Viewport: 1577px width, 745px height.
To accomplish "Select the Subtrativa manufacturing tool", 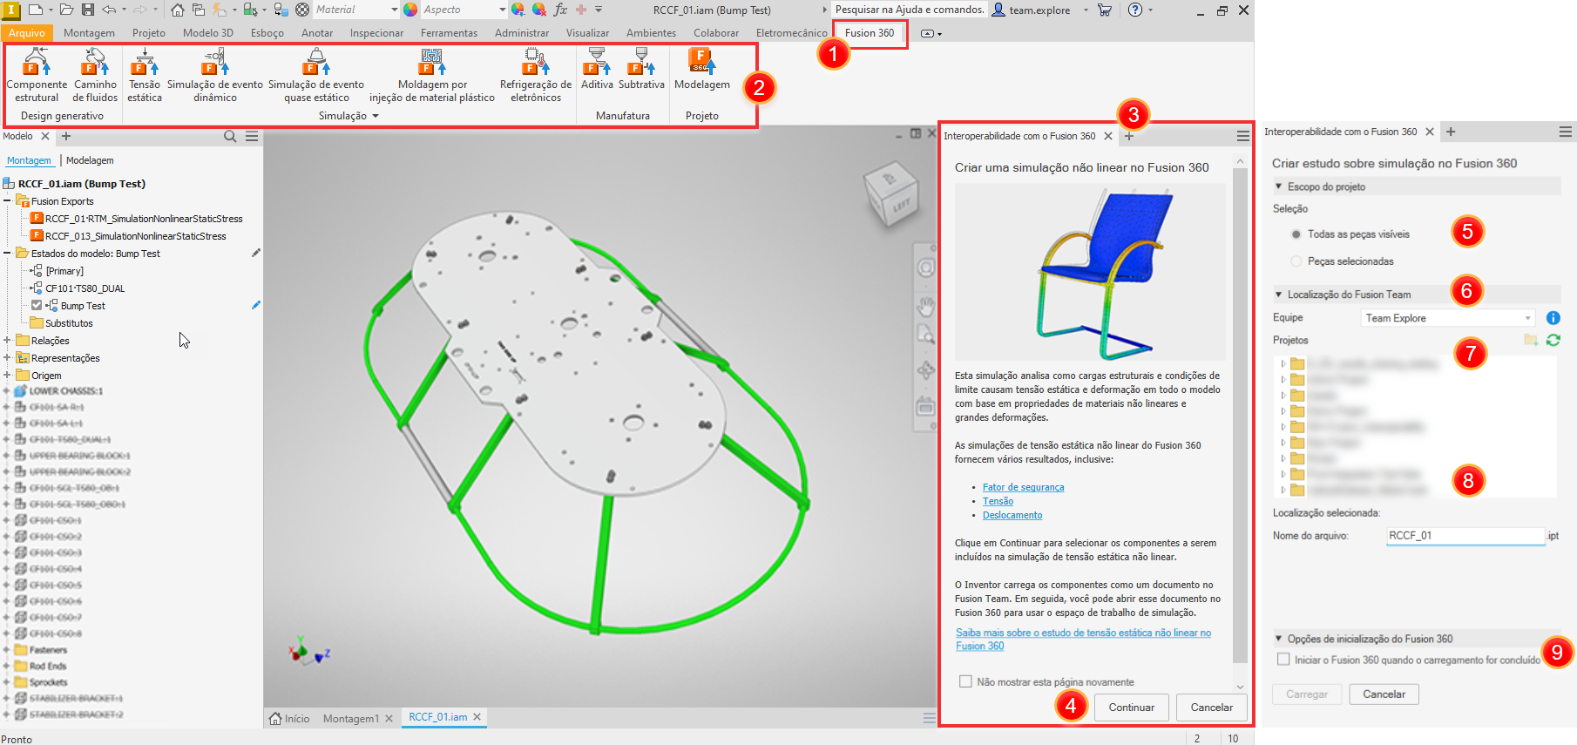I will click(x=641, y=70).
